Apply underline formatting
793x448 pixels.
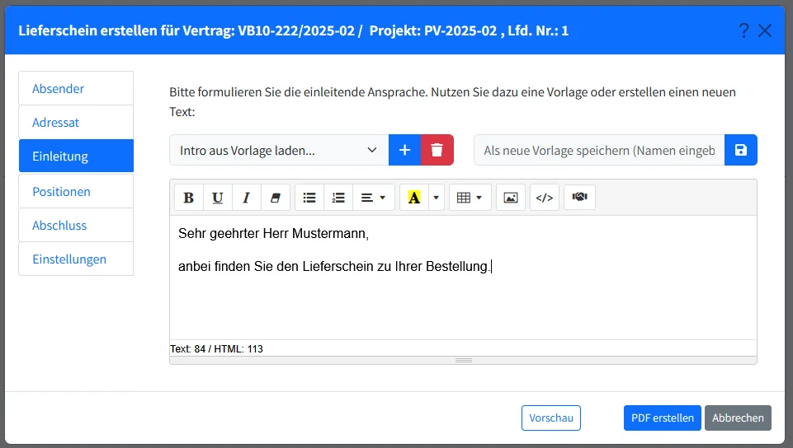click(218, 198)
